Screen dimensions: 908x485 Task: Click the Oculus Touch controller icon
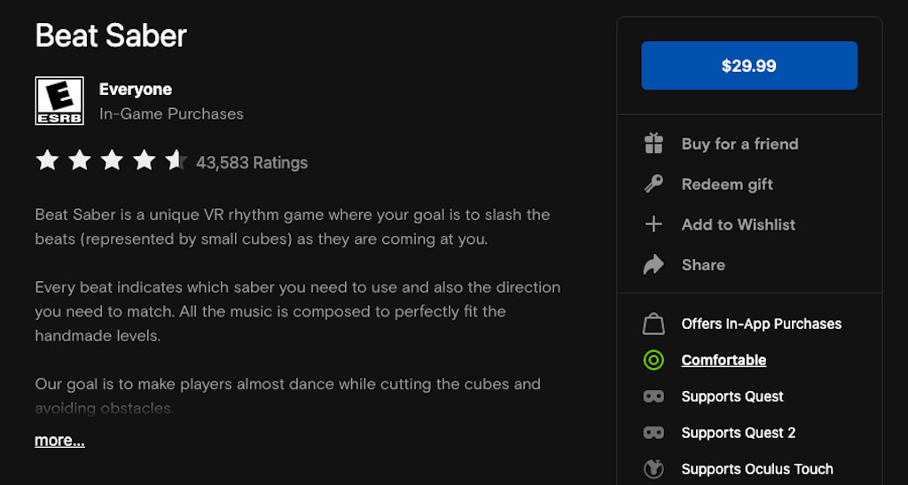click(654, 469)
